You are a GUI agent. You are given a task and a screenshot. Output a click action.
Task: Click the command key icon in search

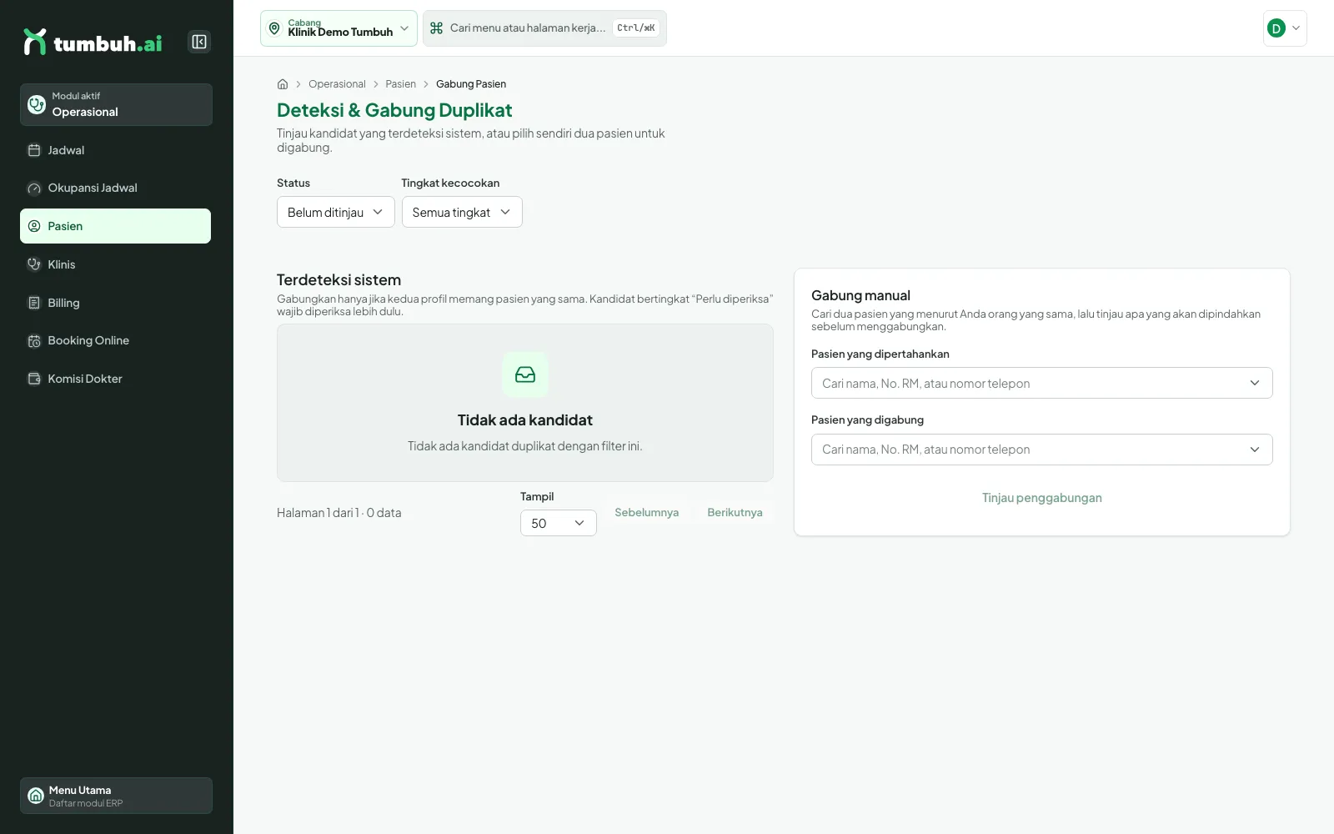pos(436,28)
